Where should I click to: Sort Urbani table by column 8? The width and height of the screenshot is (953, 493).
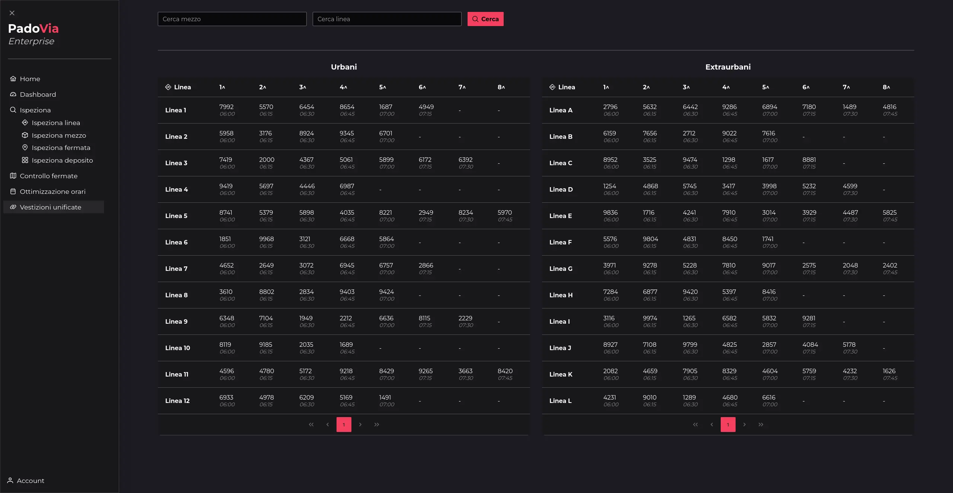[501, 87]
